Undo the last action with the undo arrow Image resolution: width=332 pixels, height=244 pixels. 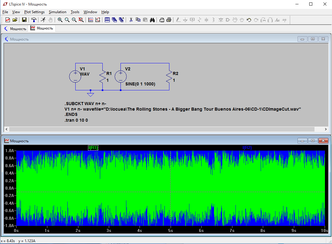coord(249,20)
